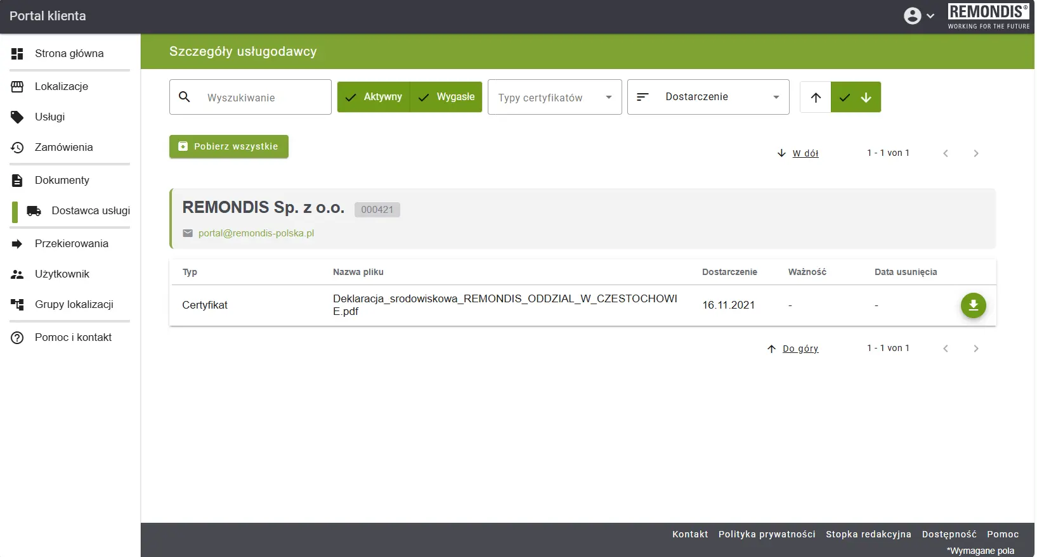
Task: Click the search magnifier icon
Action: [185, 97]
